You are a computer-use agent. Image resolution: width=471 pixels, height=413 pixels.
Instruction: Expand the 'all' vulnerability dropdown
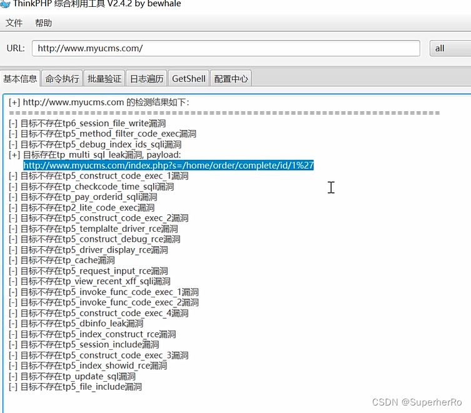(450, 48)
